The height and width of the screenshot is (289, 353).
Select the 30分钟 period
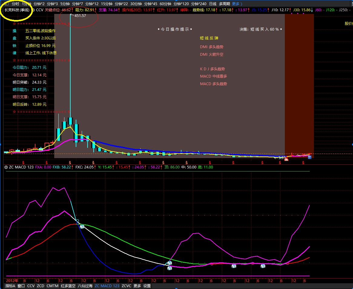(x=136, y=4)
